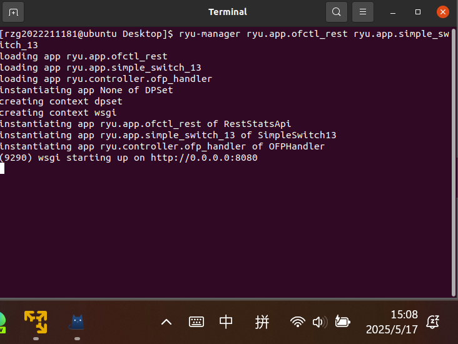
Task: Click the terminal search icon
Action: coord(337,12)
